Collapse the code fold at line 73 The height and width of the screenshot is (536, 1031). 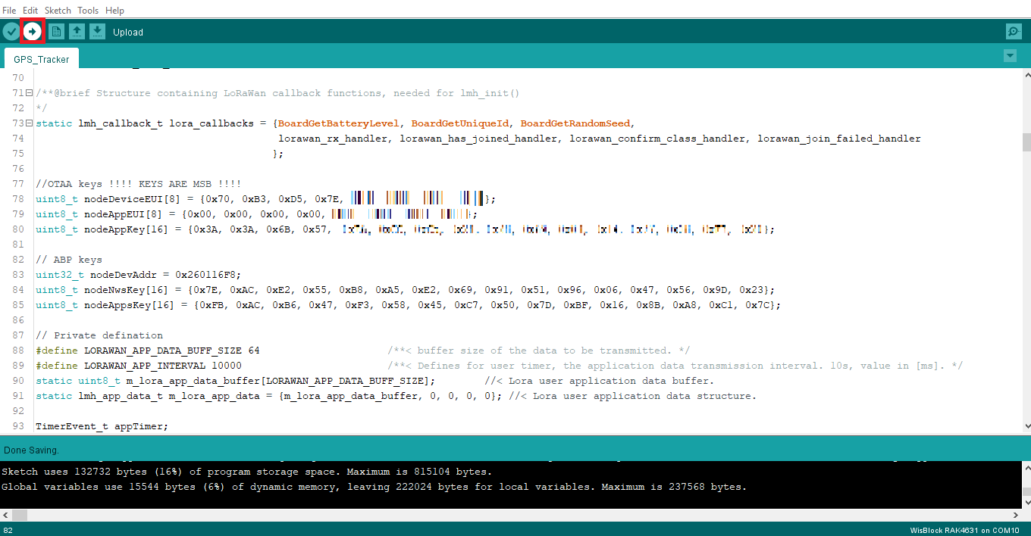[x=29, y=123]
